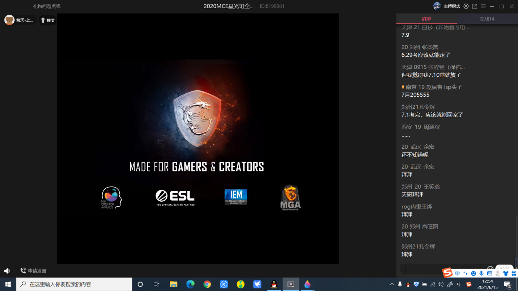Click the room ID 8199081 text
518x291 pixels.
click(272, 6)
